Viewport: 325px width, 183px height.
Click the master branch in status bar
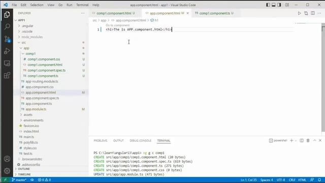tap(19, 180)
